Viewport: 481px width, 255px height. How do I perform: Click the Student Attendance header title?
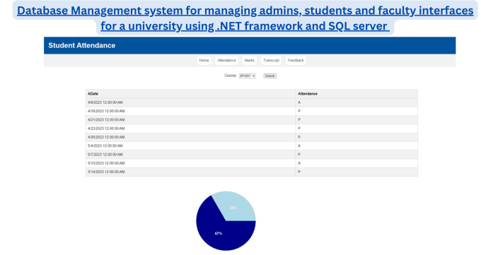[x=81, y=45]
